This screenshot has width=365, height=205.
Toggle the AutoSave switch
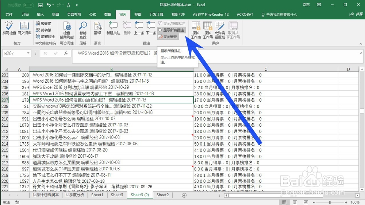tap(28, 5)
